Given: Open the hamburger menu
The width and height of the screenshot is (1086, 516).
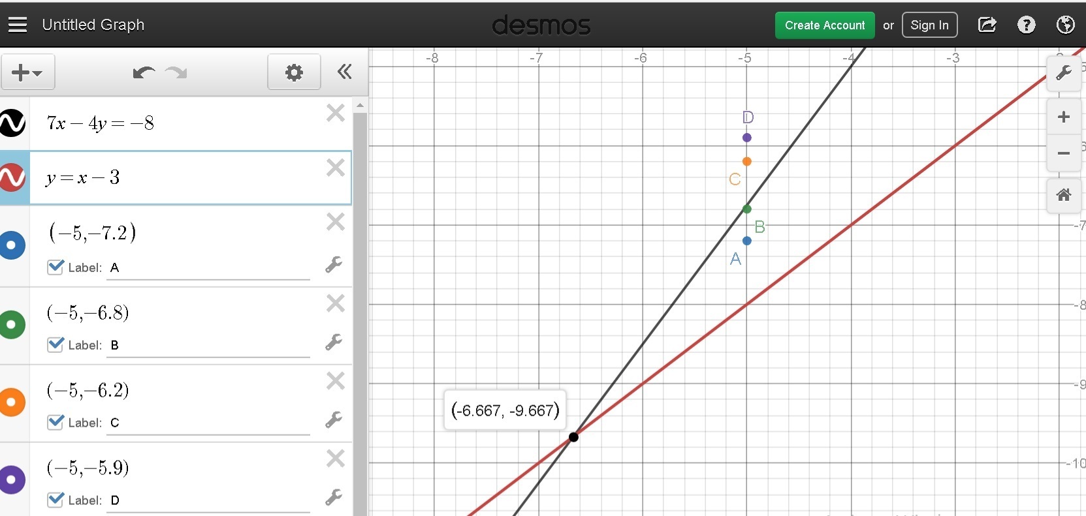Looking at the screenshot, I should pyautogui.click(x=18, y=25).
